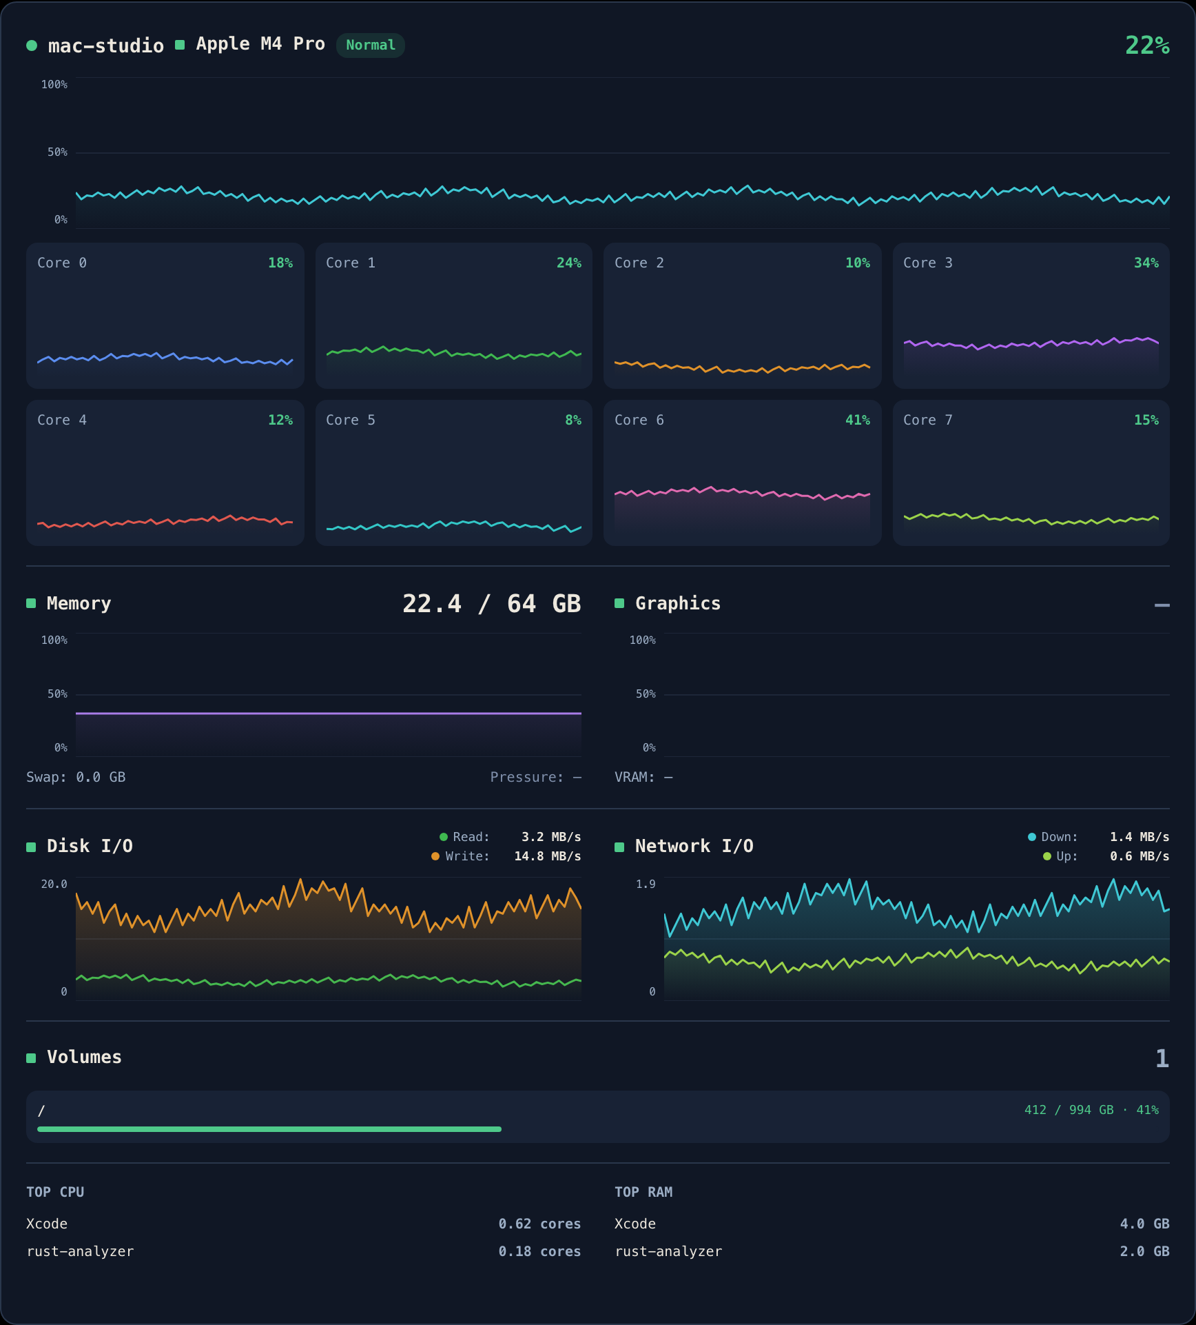Click the 412 / 994 GB · 41% volume text

point(1091,1110)
